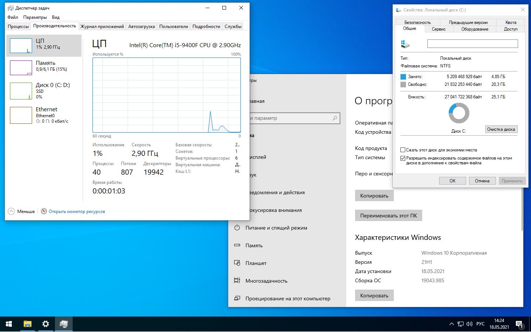Click lower Копировать button for Windows specs

tap(374, 296)
